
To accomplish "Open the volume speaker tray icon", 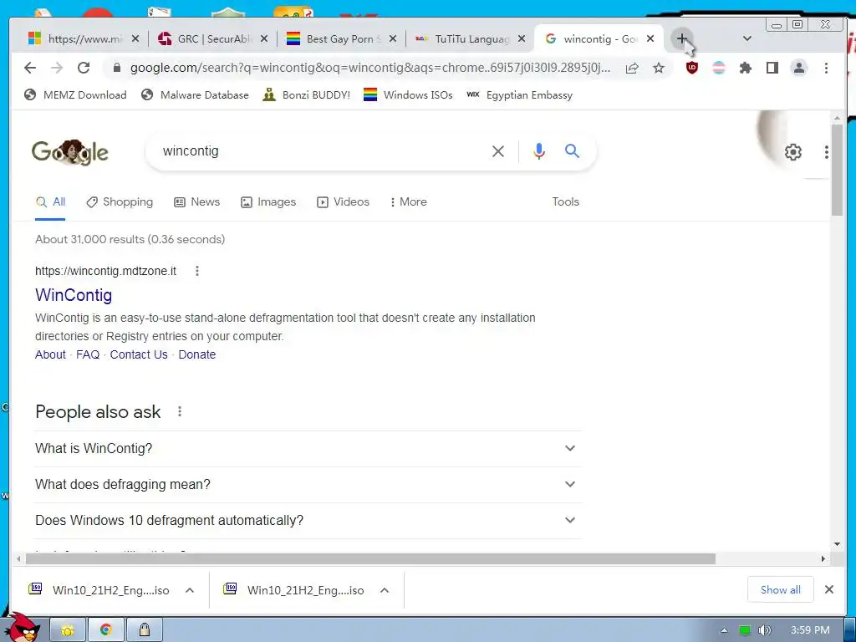I will click(765, 630).
